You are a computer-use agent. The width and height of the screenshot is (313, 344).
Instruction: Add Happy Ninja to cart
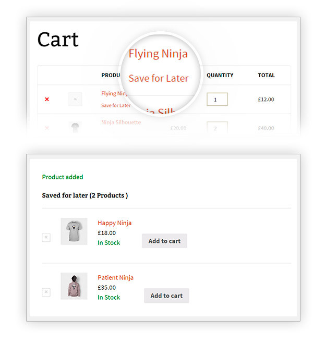tap(164, 241)
